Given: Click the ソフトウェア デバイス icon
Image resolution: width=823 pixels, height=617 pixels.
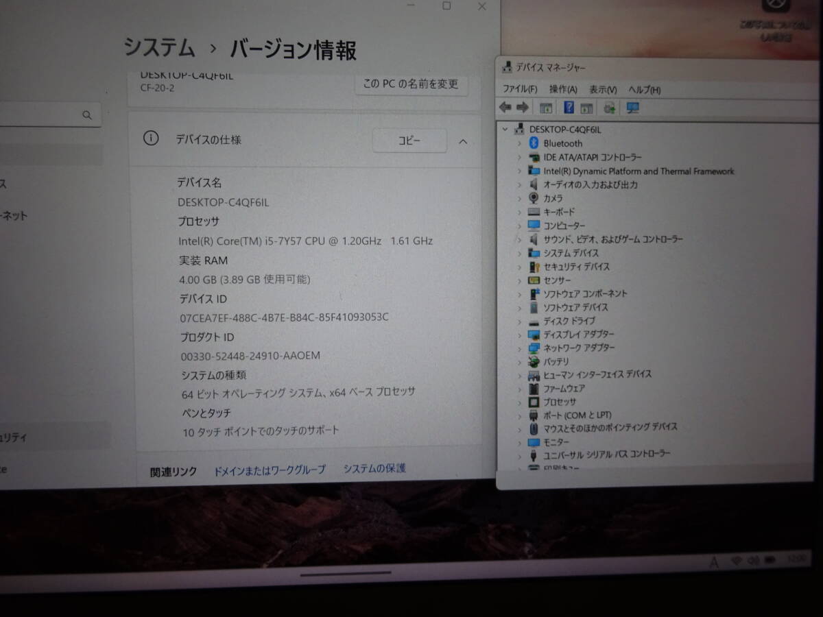Looking at the screenshot, I should tap(534, 307).
